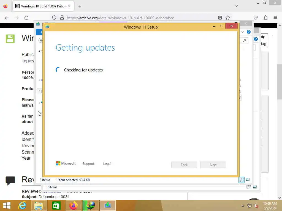This screenshot has height=211, width=282.
Task: Click the web page vertical scrollbar thumb
Action: [x=280, y=82]
